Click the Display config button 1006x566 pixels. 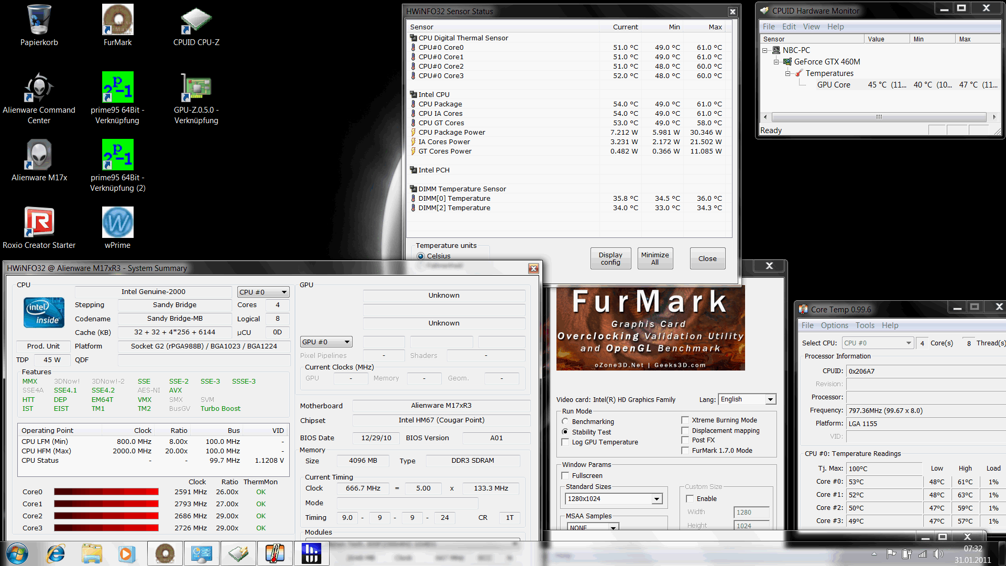[610, 258]
